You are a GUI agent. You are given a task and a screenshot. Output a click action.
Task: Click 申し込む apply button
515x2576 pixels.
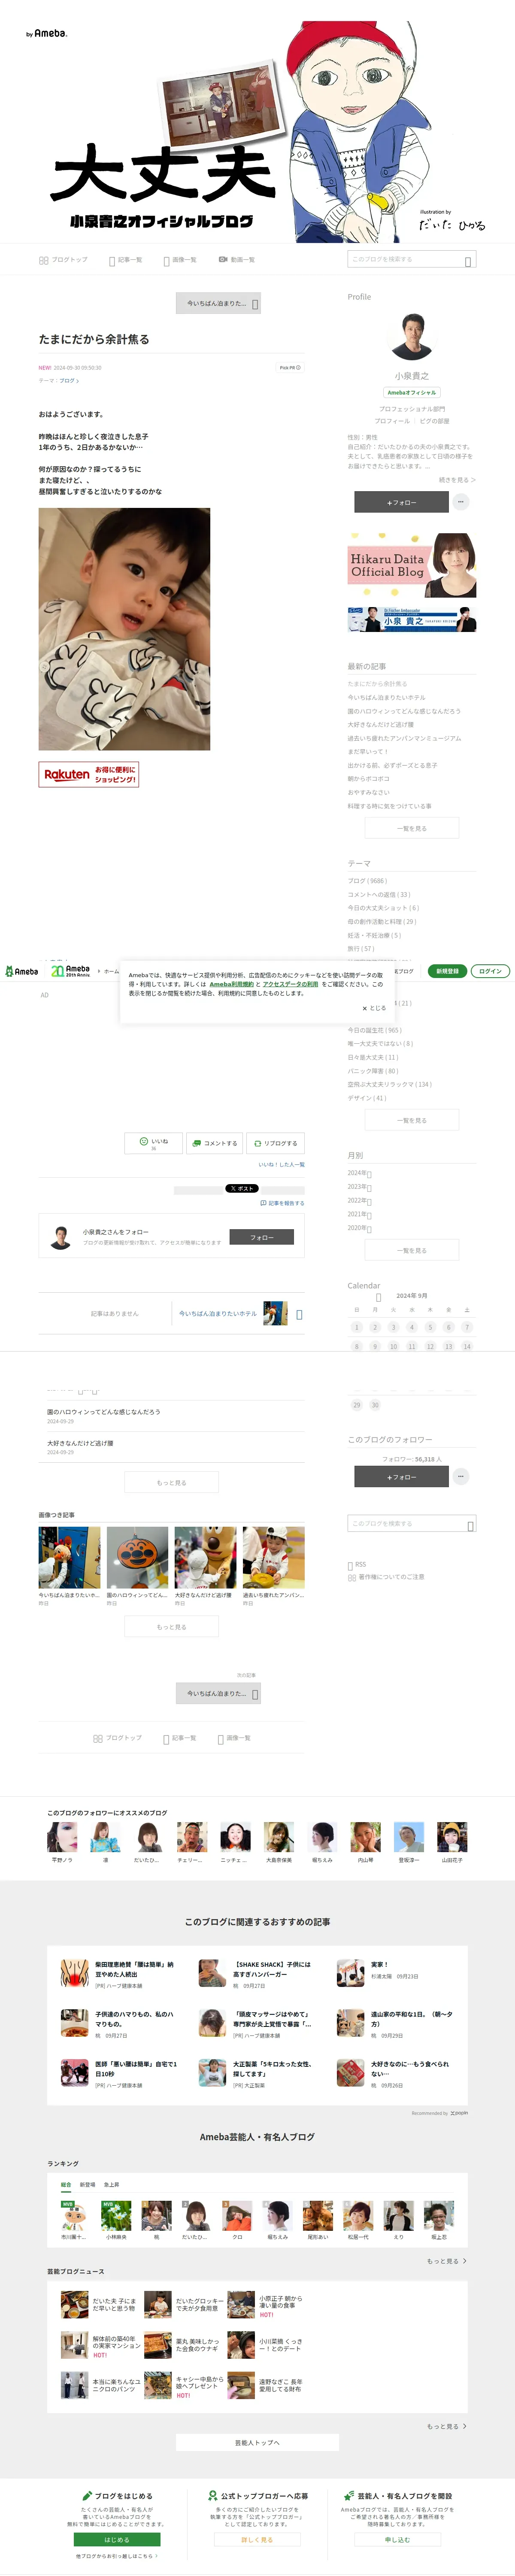[397, 2540]
